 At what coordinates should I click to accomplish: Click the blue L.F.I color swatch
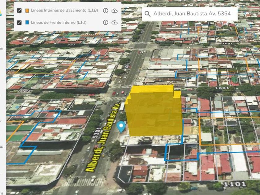(x=27, y=22)
